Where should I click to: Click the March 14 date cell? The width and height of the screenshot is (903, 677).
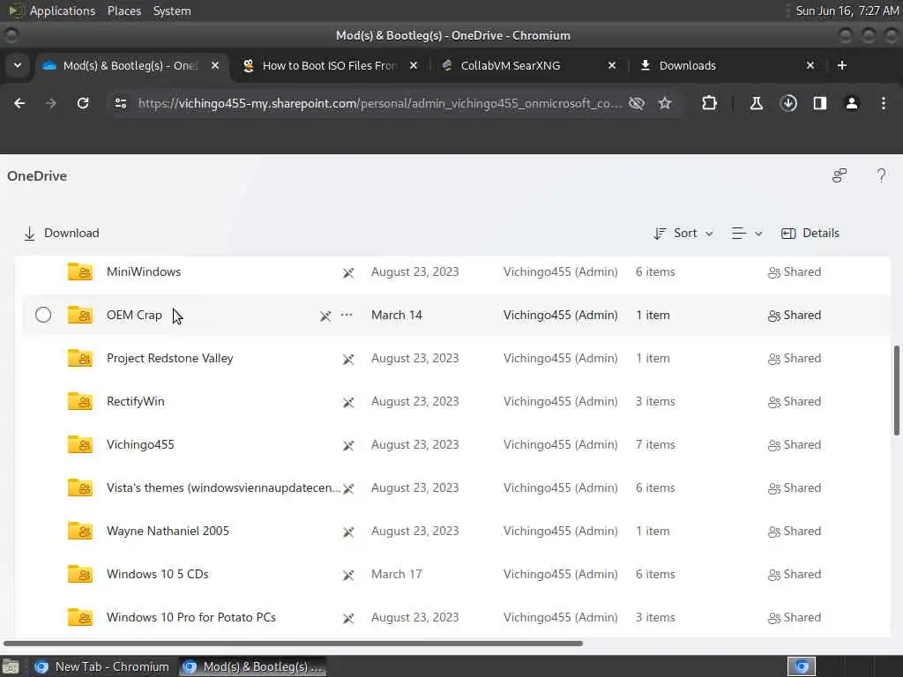pos(397,315)
